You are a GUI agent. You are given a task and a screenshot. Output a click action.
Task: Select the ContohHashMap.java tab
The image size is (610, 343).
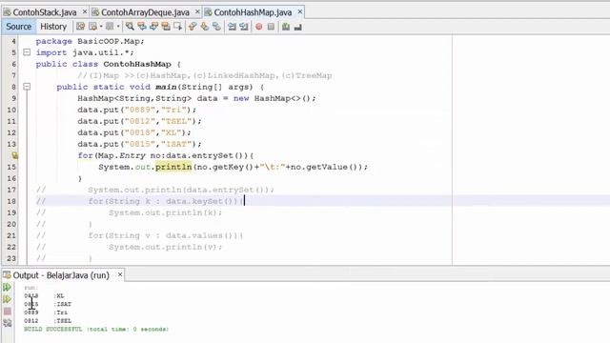click(253, 12)
